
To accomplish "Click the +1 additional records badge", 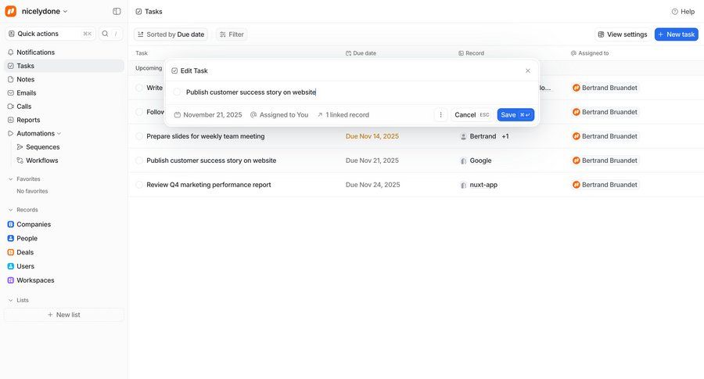I will 505,136.
